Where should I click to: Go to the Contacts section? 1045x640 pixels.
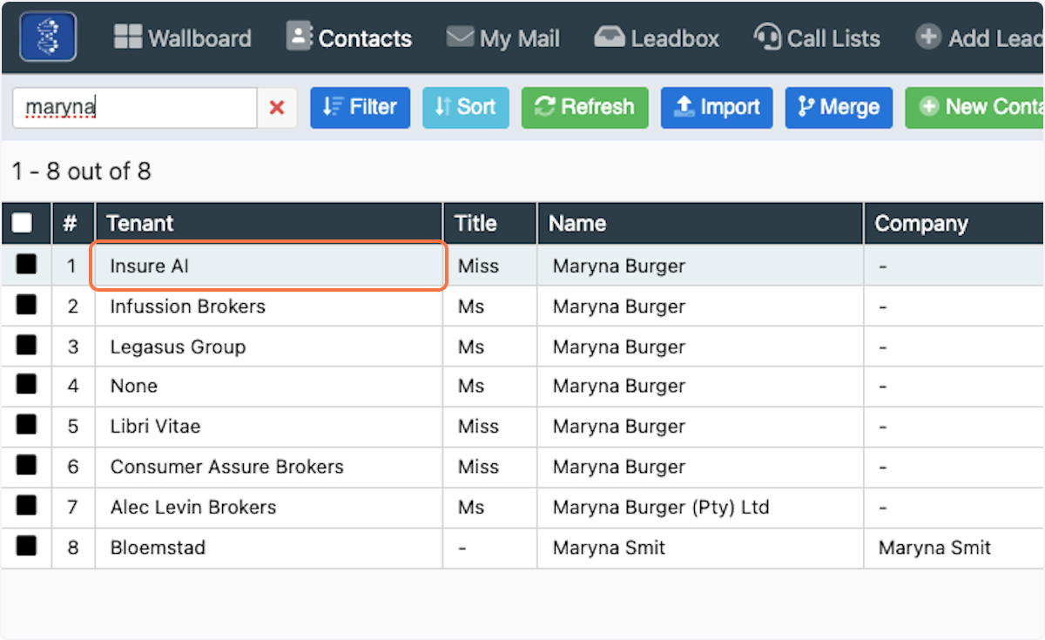coord(349,37)
